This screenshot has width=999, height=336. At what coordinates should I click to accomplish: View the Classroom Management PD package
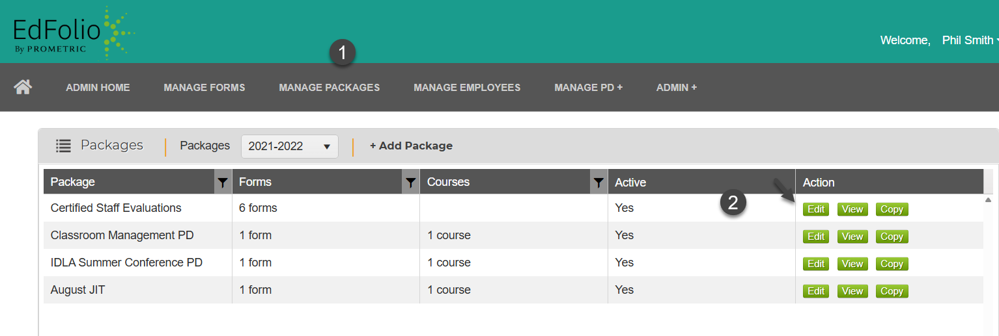point(852,237)
